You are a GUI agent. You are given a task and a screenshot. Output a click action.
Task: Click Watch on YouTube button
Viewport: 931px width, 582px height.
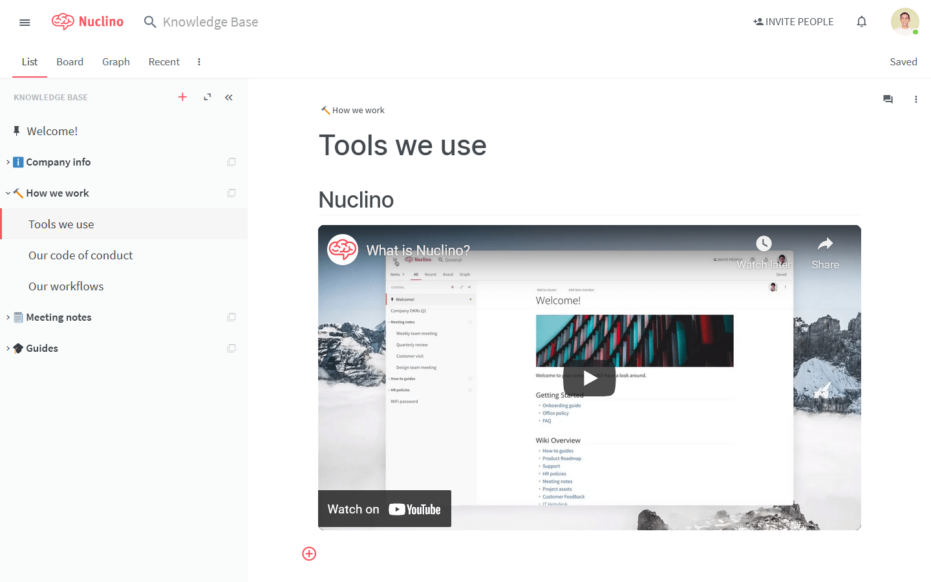tap(385, 509)
